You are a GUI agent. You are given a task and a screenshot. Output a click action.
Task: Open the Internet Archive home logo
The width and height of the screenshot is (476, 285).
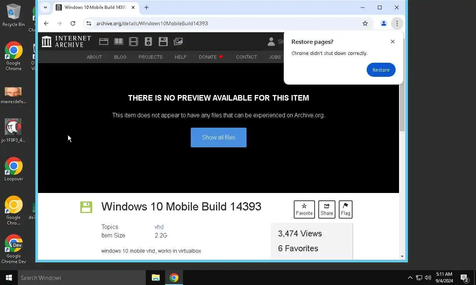click(x=66, y=42)
